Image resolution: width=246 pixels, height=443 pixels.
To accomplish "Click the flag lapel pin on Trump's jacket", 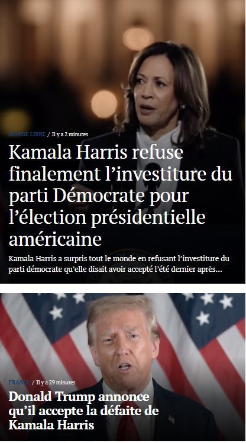I will tap(171, 419).
